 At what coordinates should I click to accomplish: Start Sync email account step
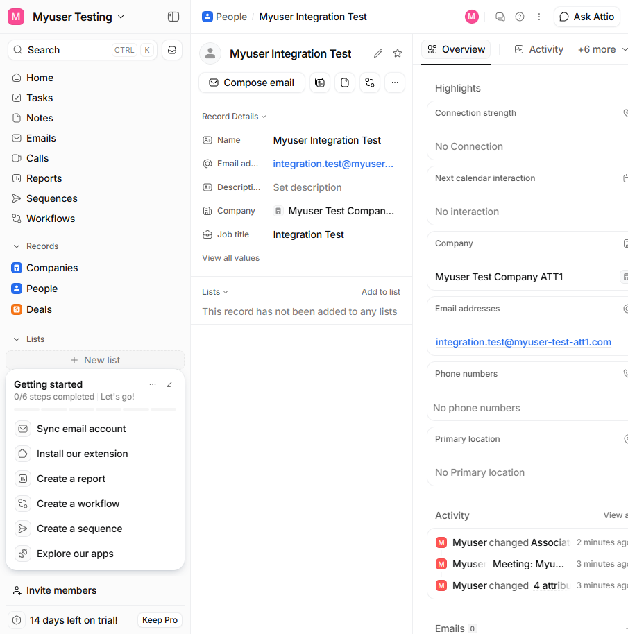coord(95,429)
